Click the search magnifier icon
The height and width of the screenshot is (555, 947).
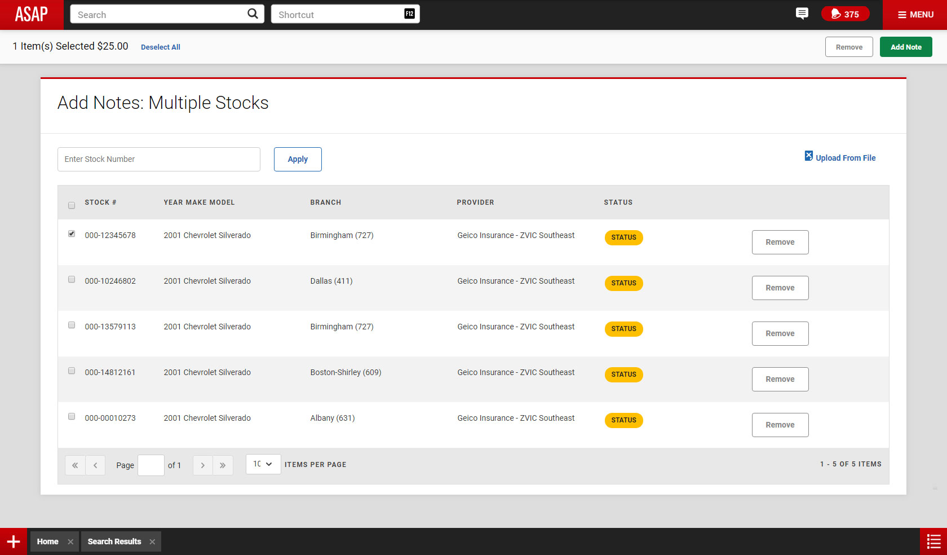pyautogui.click(x=253, y=14)
